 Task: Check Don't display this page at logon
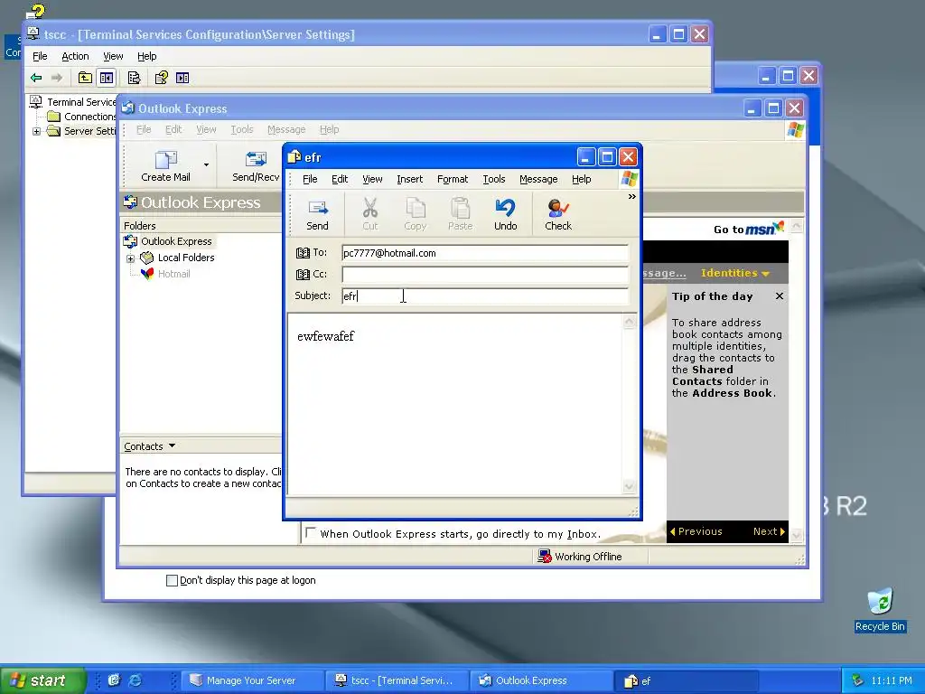172,580
